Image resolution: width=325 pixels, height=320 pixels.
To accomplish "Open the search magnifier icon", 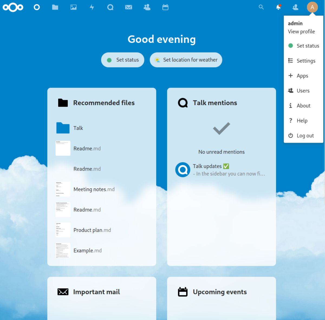I will pyautogui.click(x=261, y=7).
